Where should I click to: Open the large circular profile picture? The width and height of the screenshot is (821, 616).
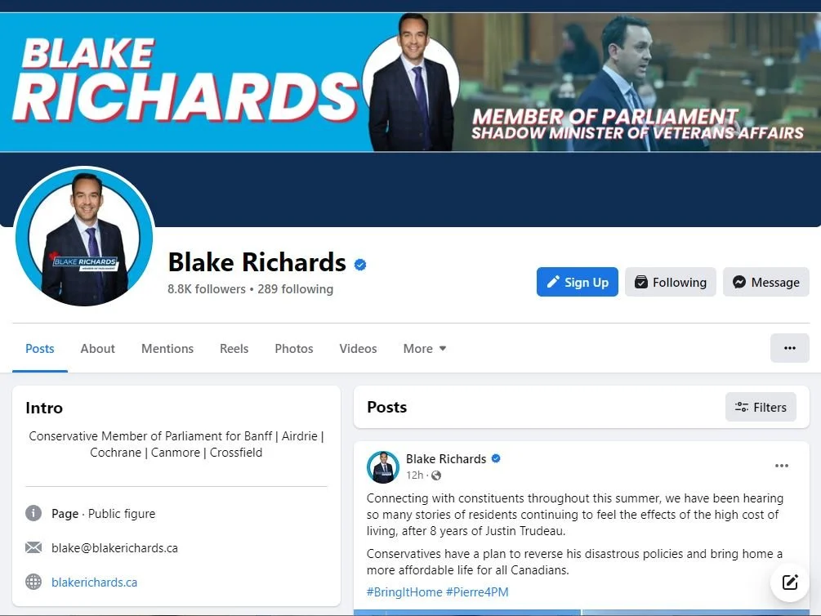tap(84, 237)
